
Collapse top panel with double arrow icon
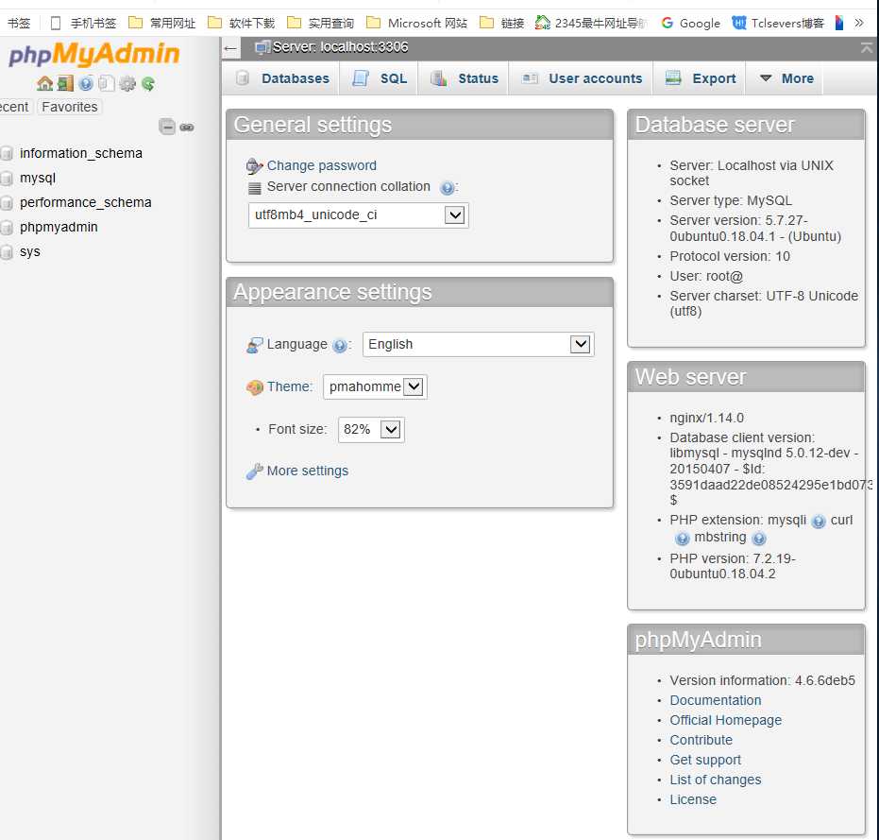coord(867,47)
